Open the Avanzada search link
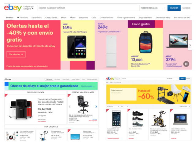 [x=186, y=8]
